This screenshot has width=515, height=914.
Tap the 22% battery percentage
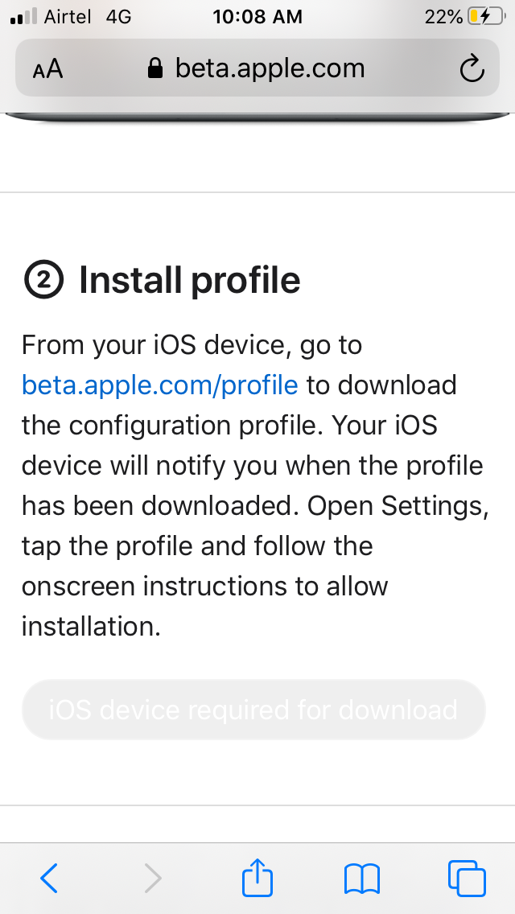[x=443, y=16]
